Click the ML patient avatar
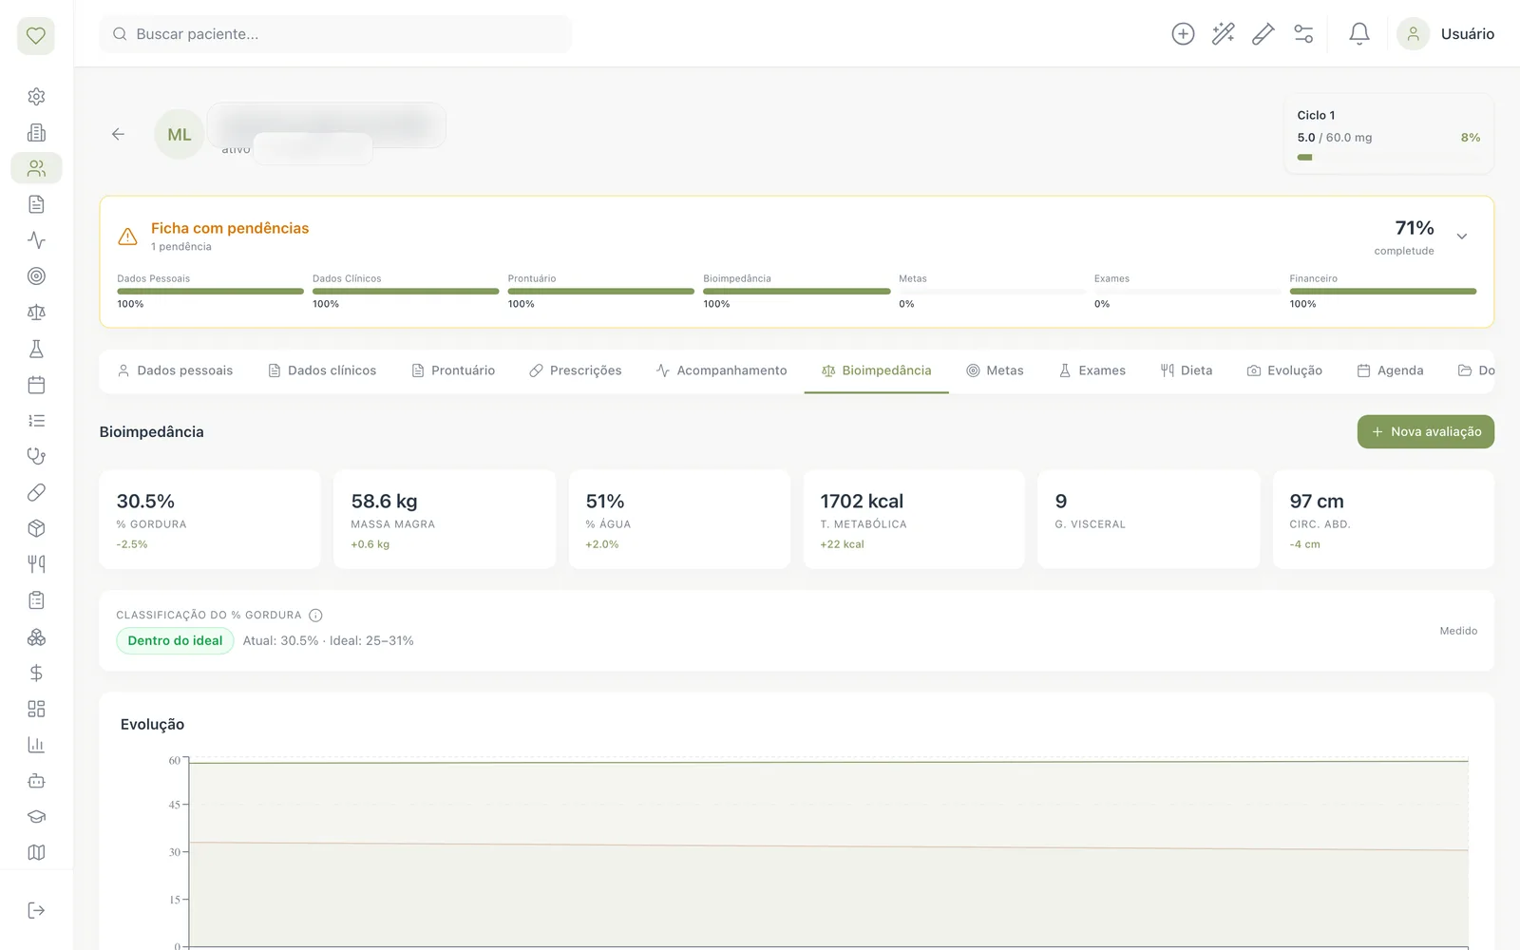The width and height of the screenshot is (1520, 950). pos(180,135)
